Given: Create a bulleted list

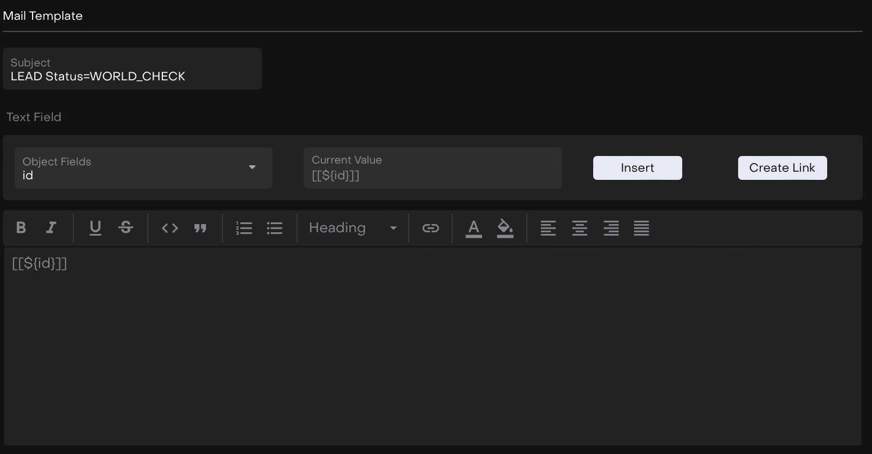Looking at the screenshot, I should (x=275, y=228).
